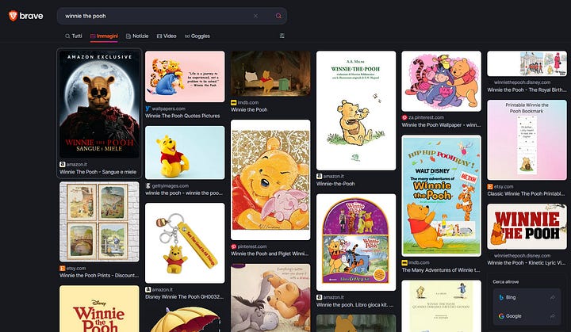Click the wallpapers.com favicon

[148, 109]
